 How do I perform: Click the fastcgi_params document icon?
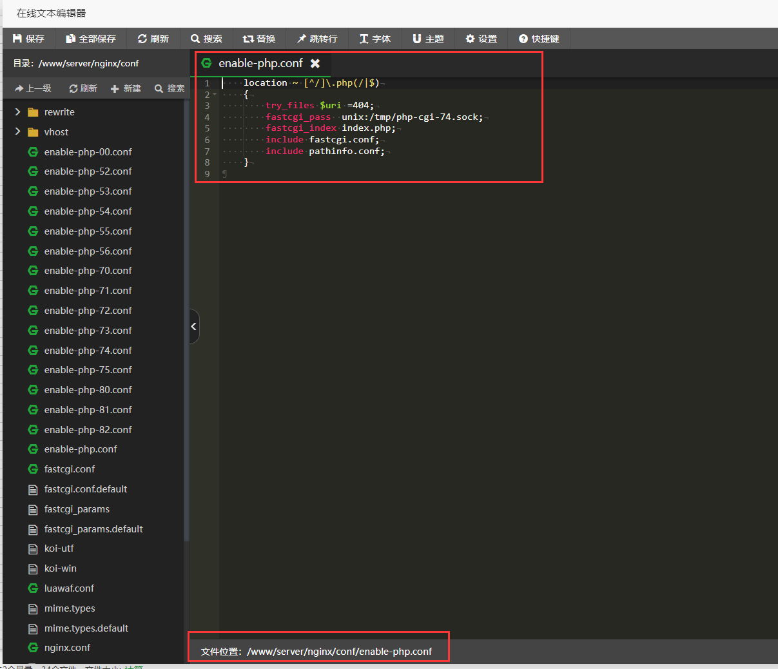pyautogui.click(x=33, y=510)
